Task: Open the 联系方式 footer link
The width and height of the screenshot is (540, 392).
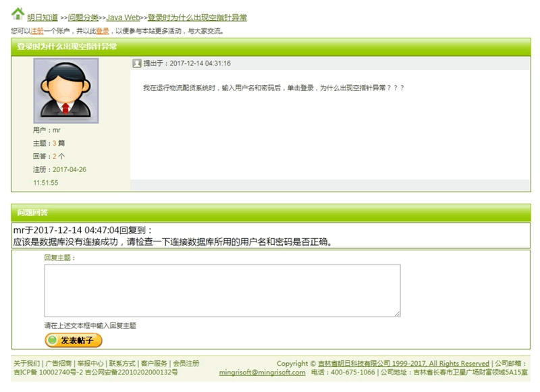Action: pyautogui.click(x=122, y=363)
